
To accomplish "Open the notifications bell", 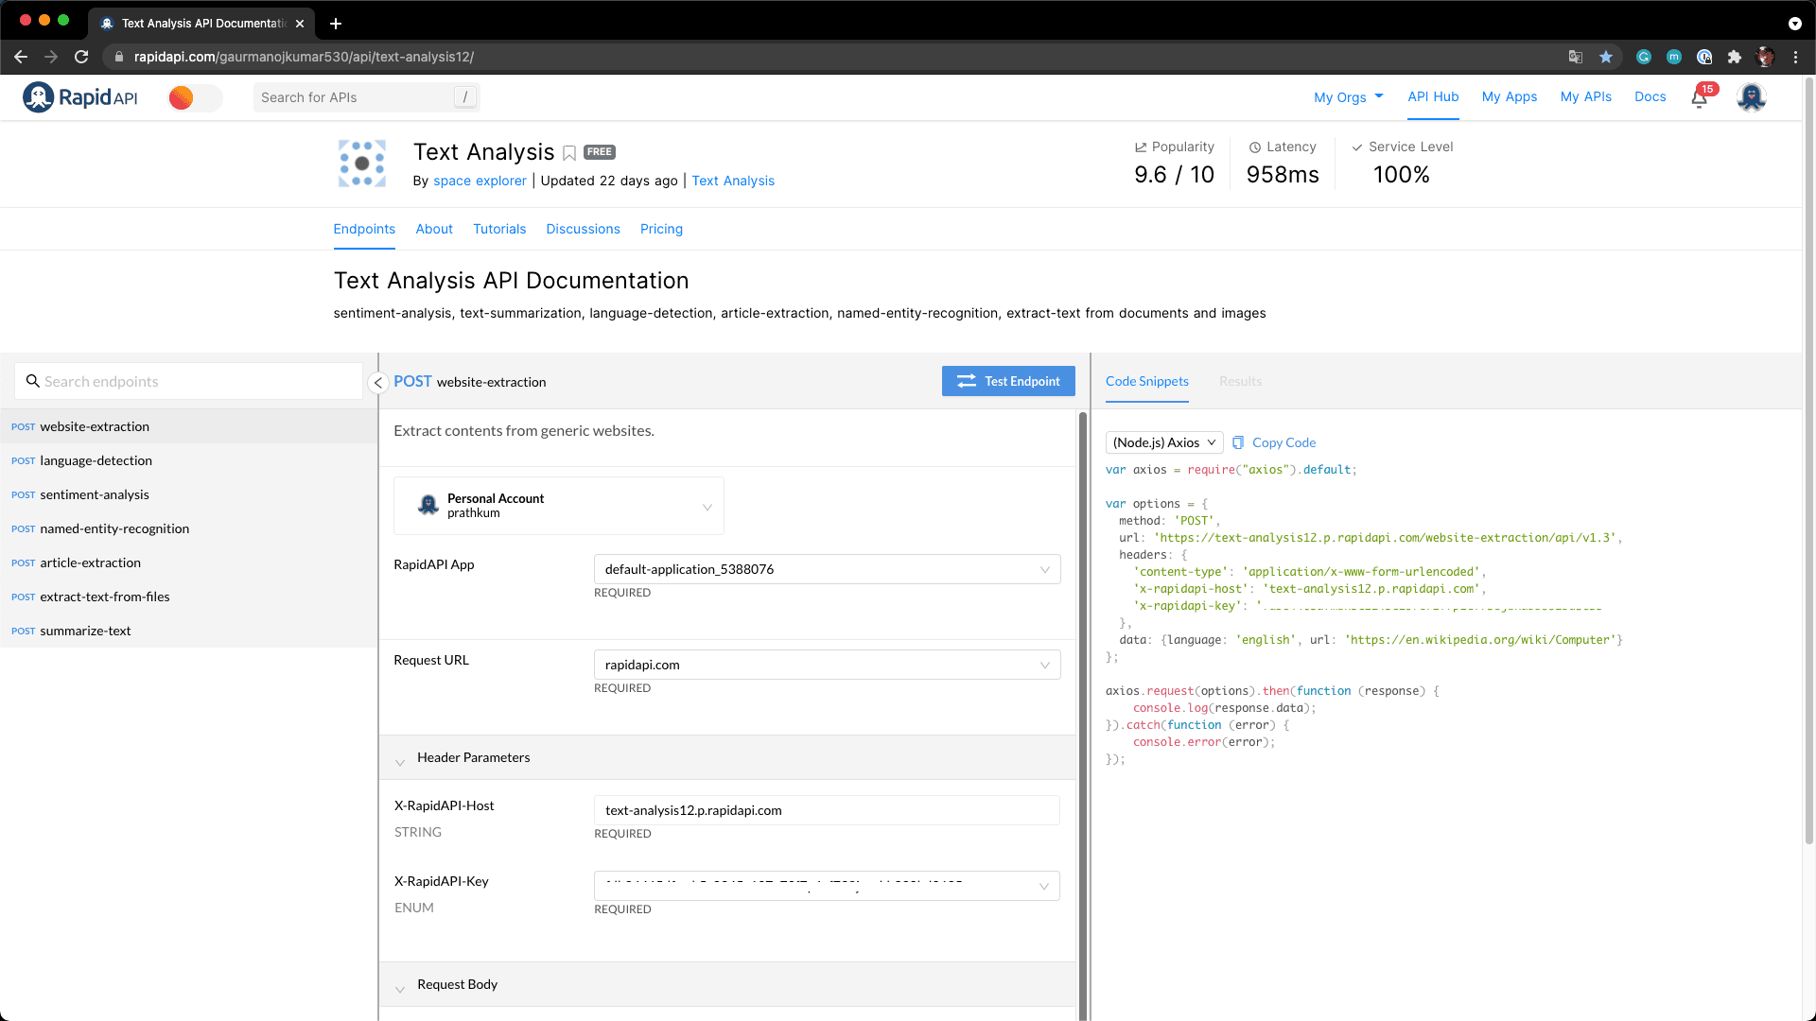I will (x=1700, y=97).
